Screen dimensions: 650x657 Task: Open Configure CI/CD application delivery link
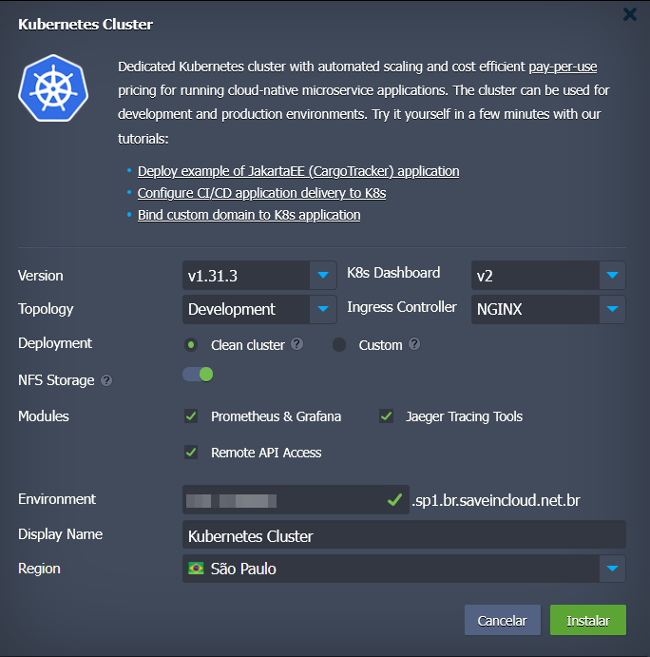261,193
